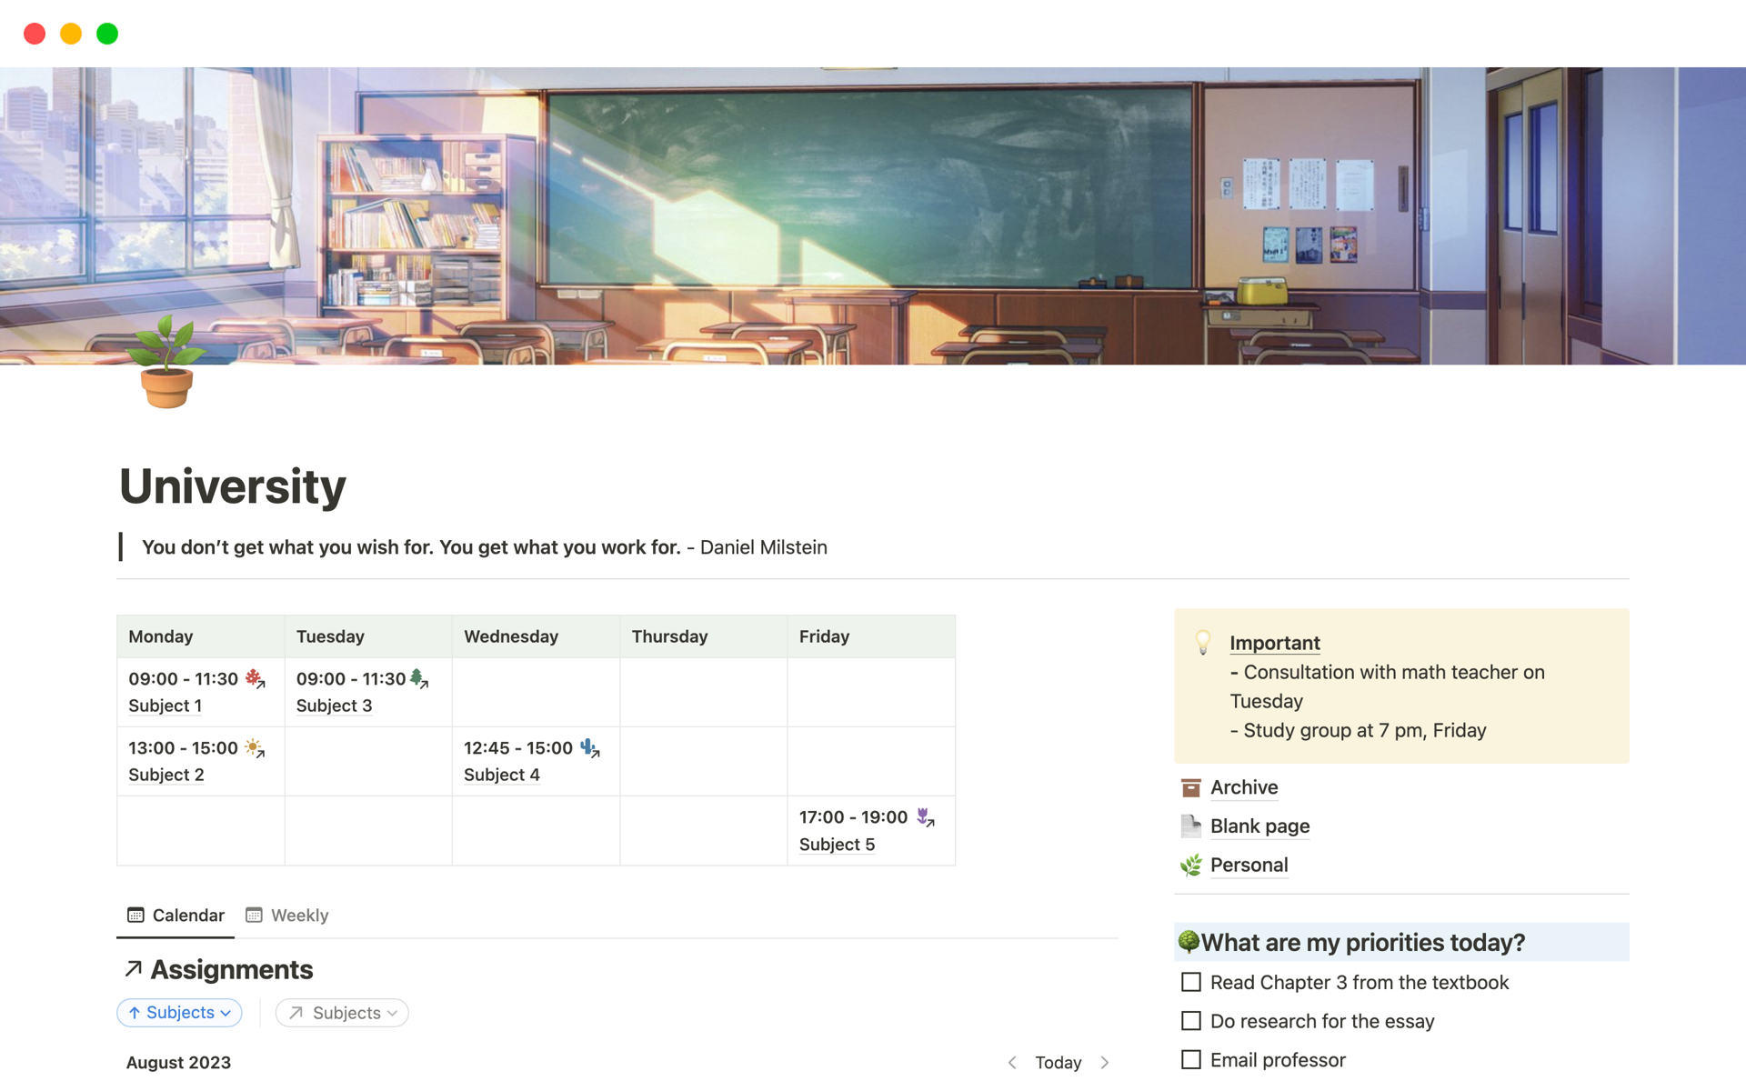Check 'Read Chapter 3 from the textbook'
Image resolution: width=1746 pixels, height=1091 pixels.
[x=1190, y=982]
